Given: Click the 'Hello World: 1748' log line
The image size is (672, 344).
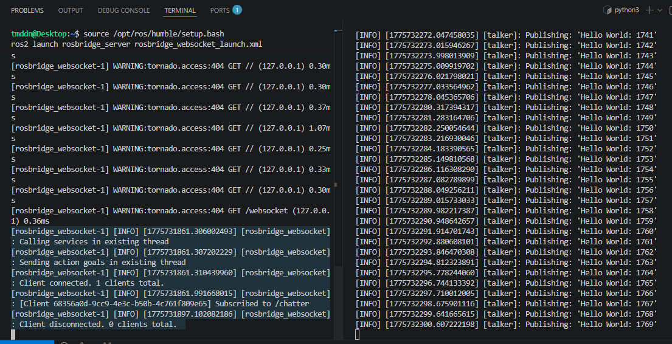Looking at the screenshot, I should 506,107.
